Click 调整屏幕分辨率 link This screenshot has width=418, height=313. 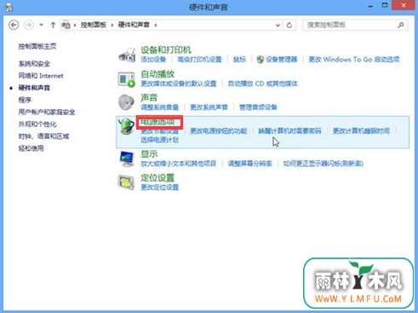(x=249, y=164)
